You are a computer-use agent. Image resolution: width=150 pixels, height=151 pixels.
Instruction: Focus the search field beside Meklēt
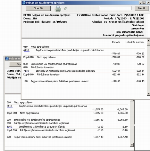(115, 8)
